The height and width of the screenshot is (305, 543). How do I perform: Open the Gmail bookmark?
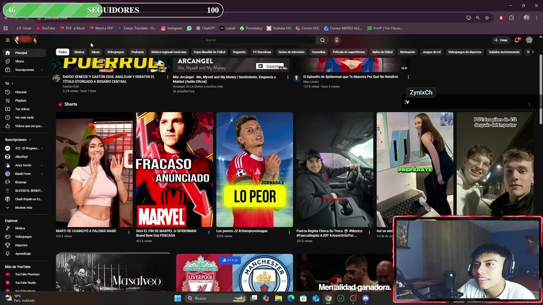pos(24,28)
